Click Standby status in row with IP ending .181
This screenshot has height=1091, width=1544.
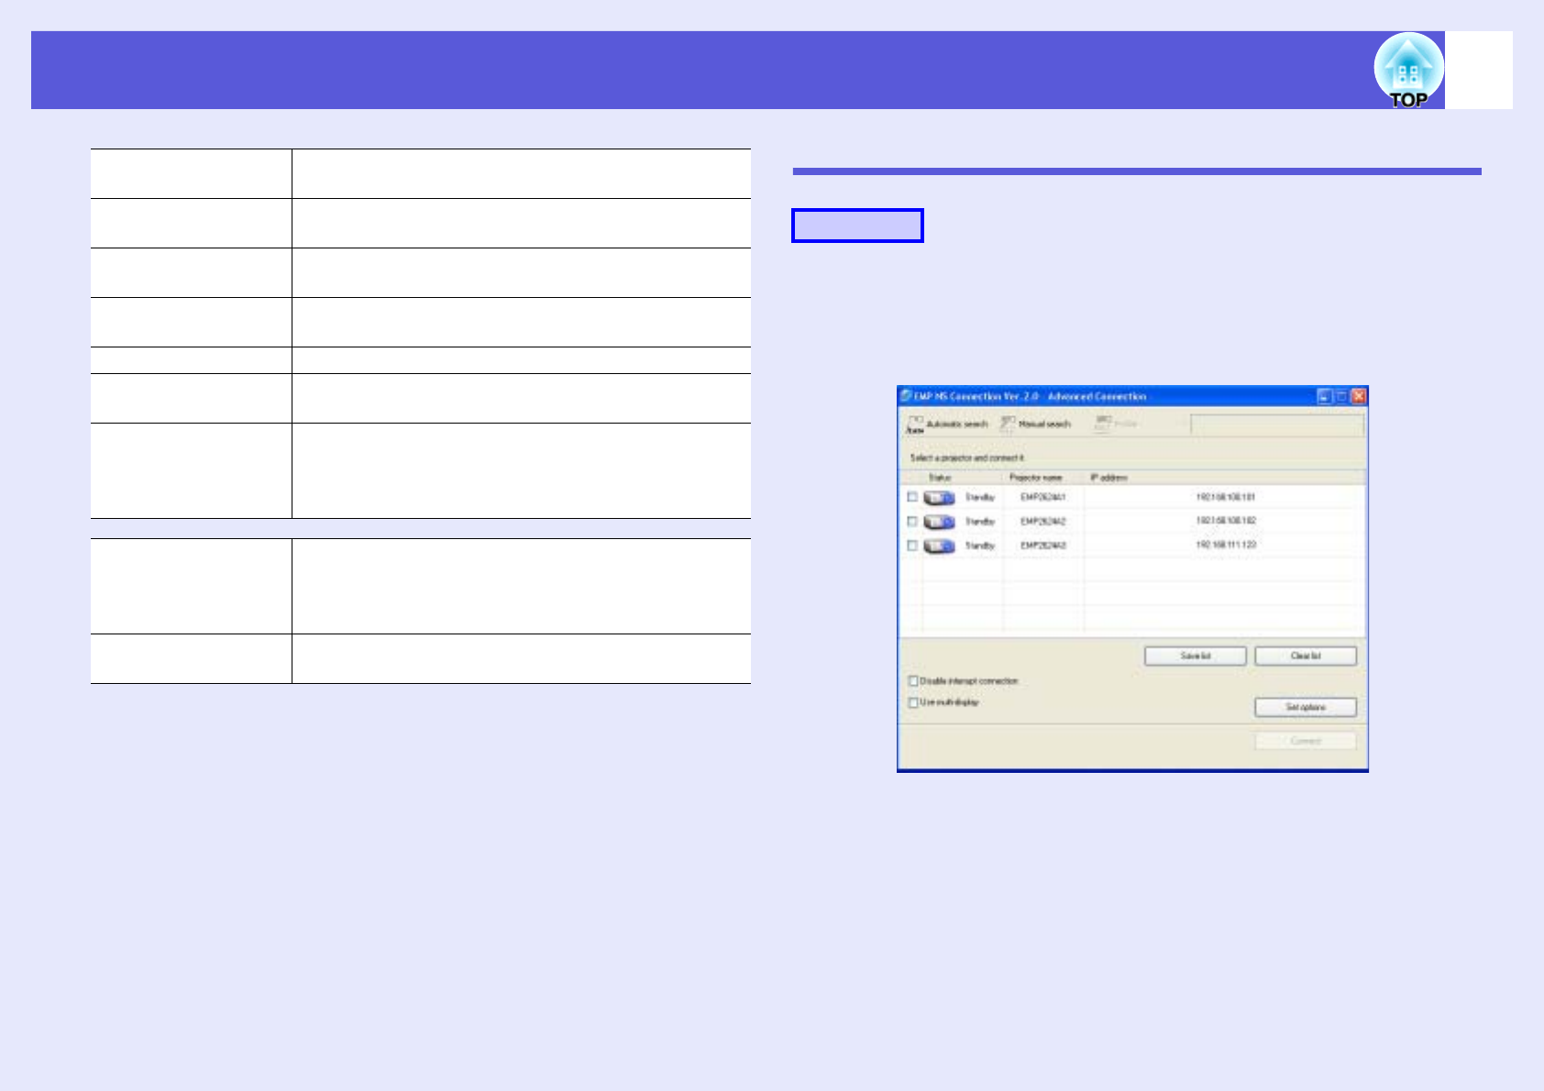(x=980, y=497)
